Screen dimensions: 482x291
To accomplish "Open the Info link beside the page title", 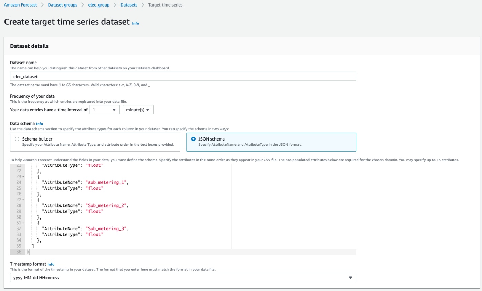I will click(x=136, y=23).
